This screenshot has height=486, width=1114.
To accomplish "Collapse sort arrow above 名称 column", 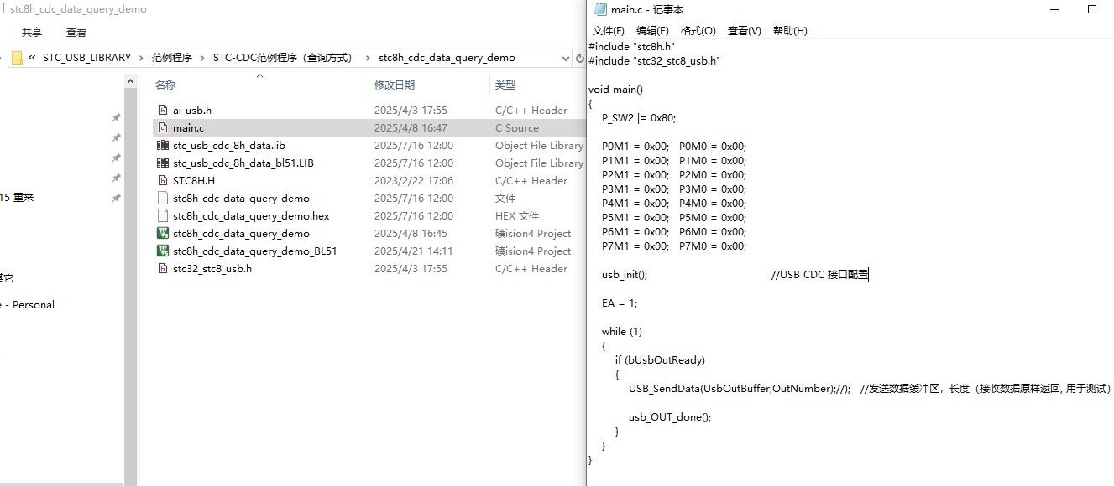I will coord(259,76).
